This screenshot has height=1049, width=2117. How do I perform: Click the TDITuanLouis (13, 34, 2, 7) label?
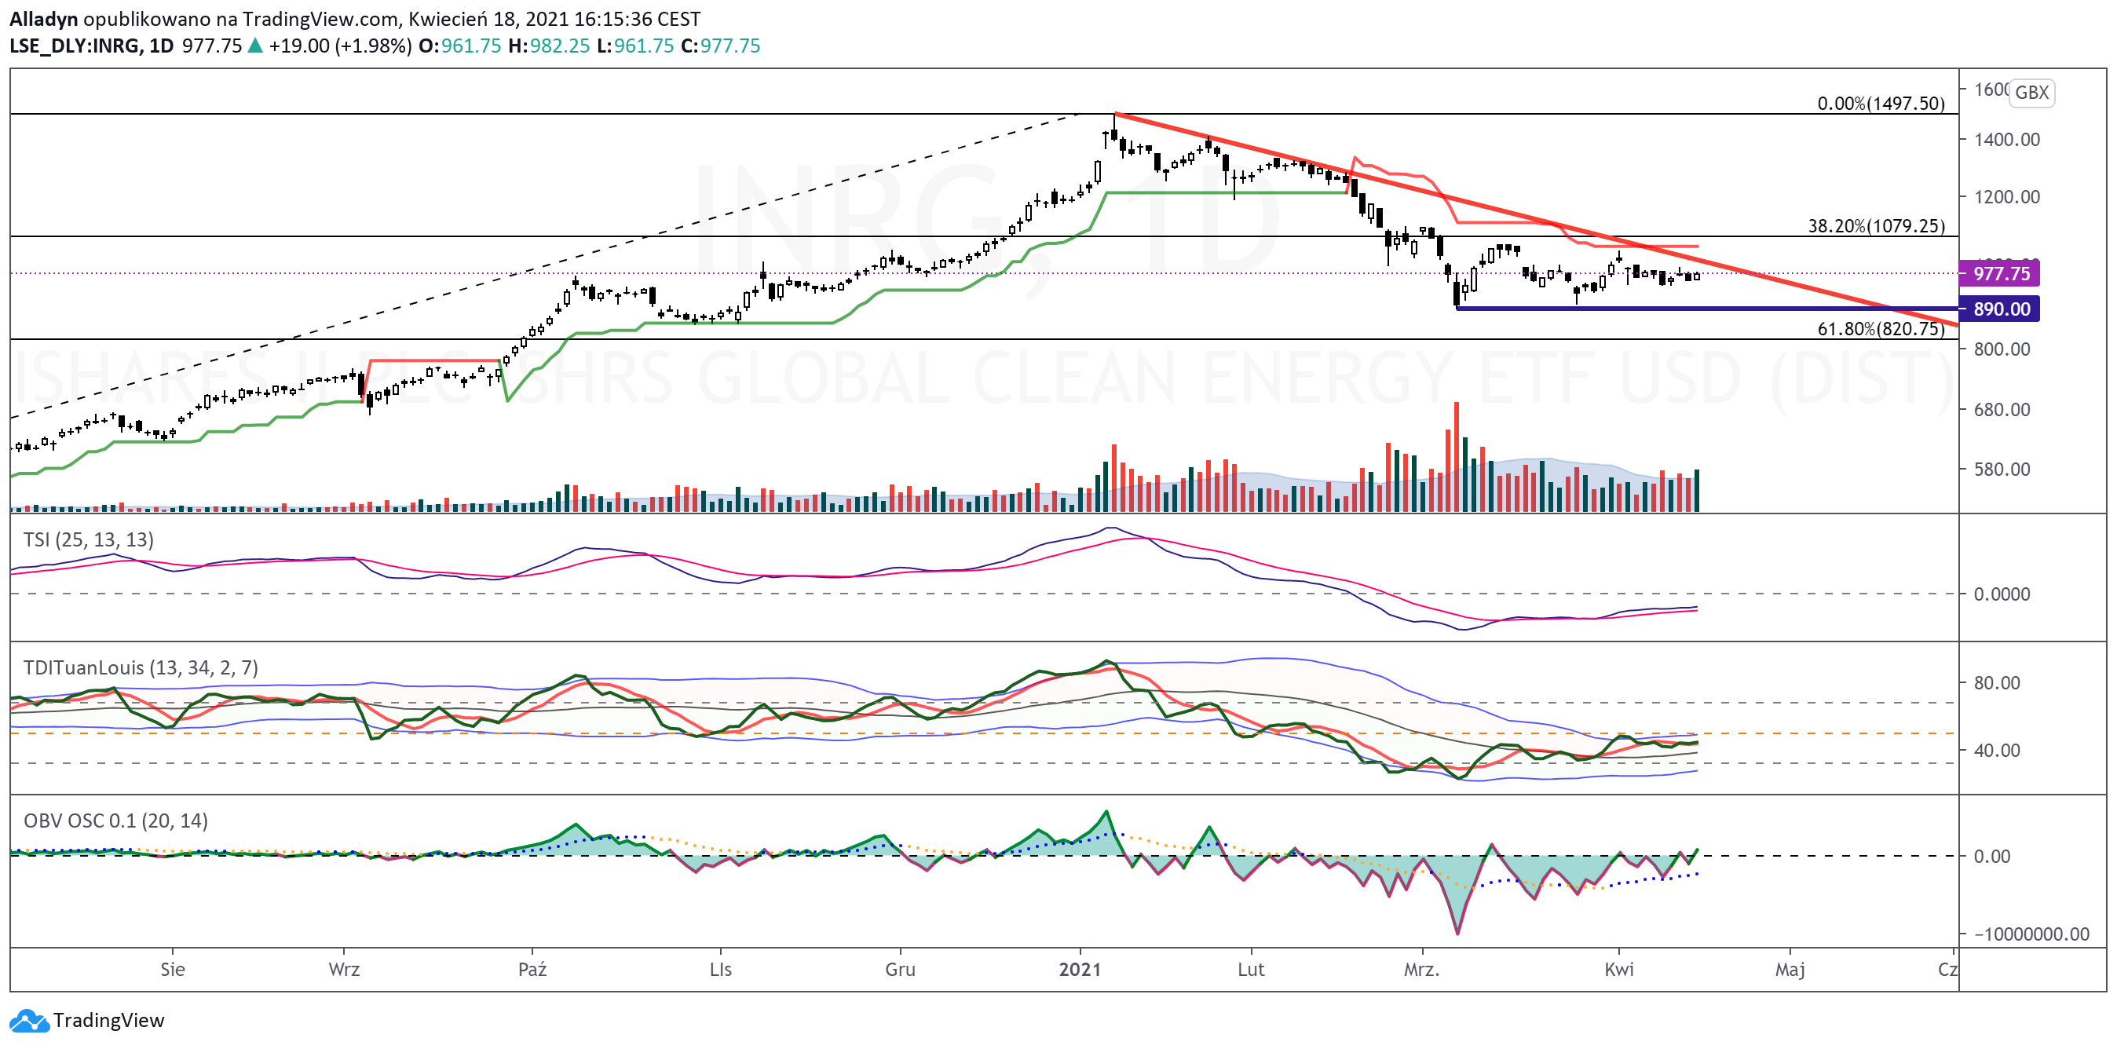141,668
